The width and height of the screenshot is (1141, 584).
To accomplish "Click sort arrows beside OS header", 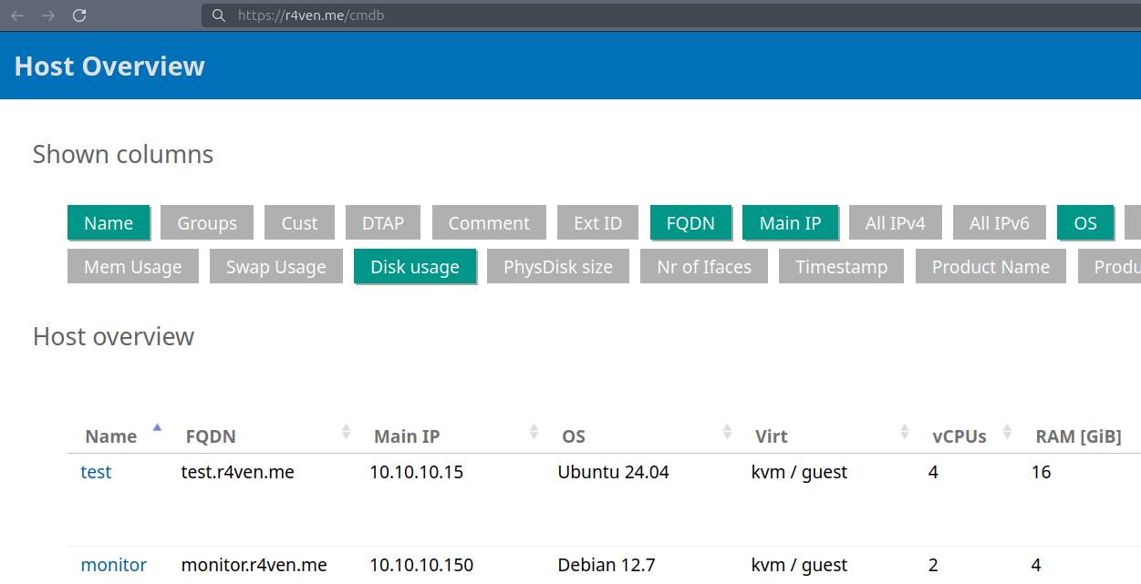I will (x=727, y=432).
